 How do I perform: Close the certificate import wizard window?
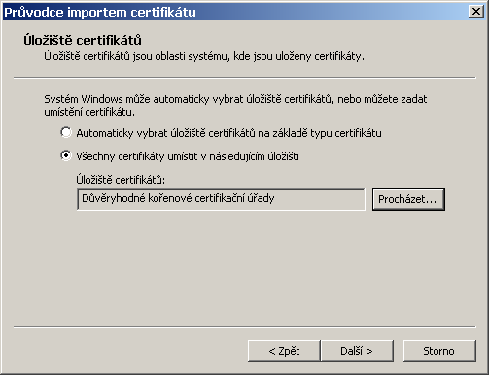(x=476, y=12)
